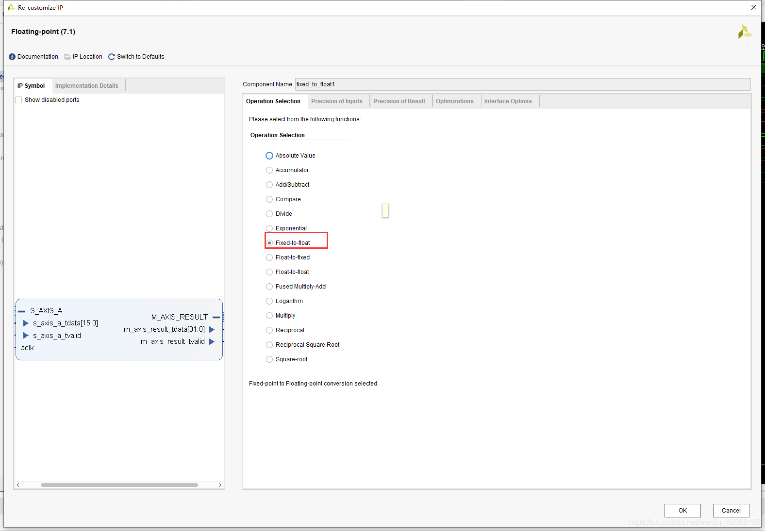Click the m_axis_result_tdata port arrow

pyautogui.click(x=212, y=329)
